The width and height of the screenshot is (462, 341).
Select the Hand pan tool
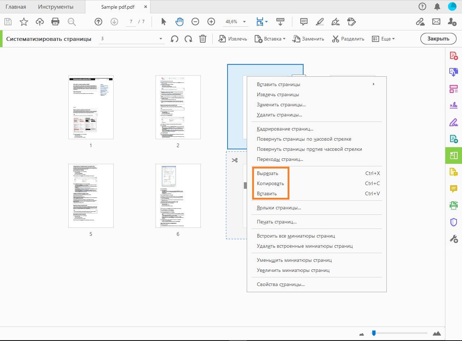(x=179, y=22)
